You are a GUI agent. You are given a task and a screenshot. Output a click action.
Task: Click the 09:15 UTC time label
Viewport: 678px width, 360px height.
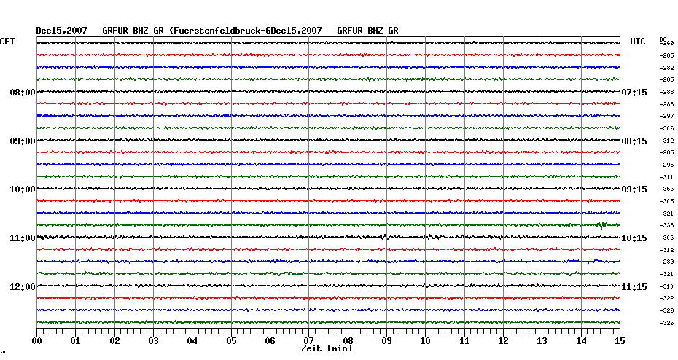coord(634,189)
